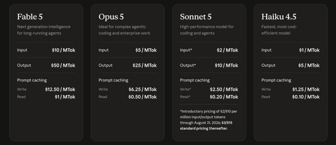Screen dimensions: 336x145
Task: Click Sonnet 5 cache write price $2.50
Action: (x=224, y=89)
